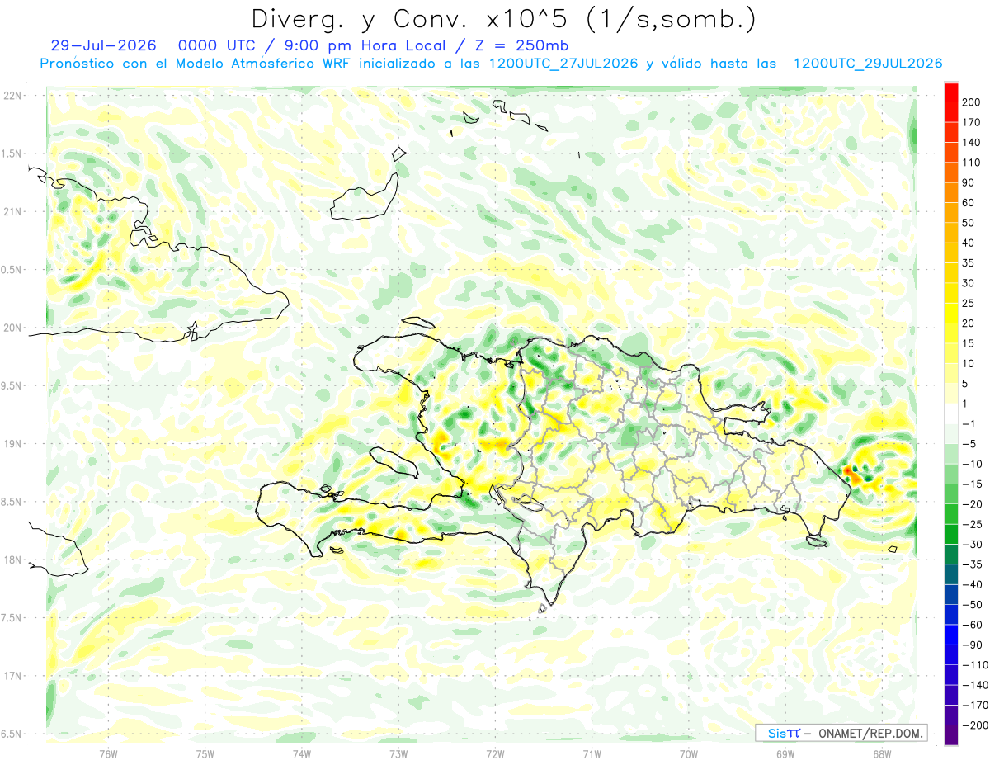990x765 pixels.
Task: Click the '75W' longitude label
Action: pyautogui.click(x=205, y=754)
